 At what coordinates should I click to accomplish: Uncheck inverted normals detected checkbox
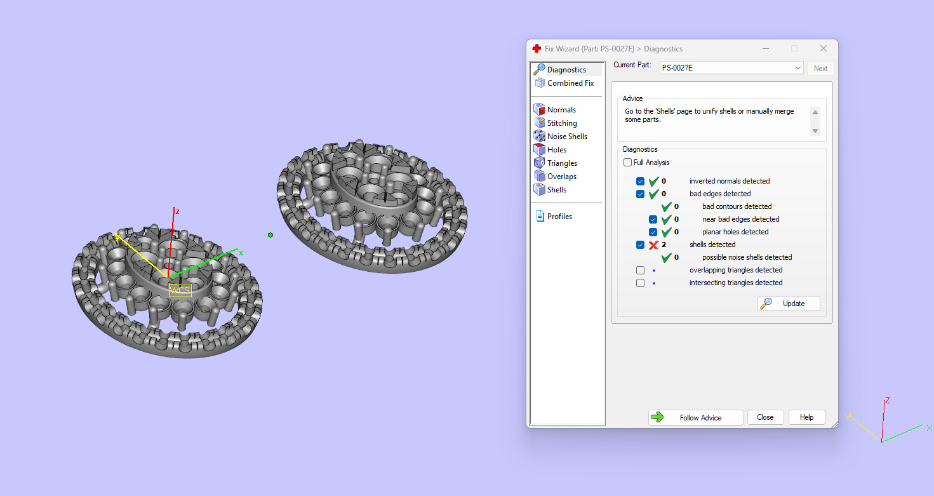tap(640, 181)
